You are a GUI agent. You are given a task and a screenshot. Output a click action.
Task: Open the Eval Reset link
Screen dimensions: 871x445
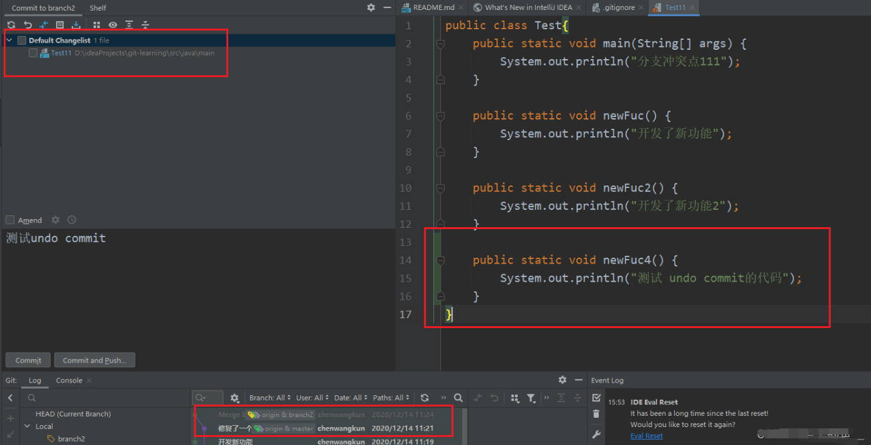[647, 436]
